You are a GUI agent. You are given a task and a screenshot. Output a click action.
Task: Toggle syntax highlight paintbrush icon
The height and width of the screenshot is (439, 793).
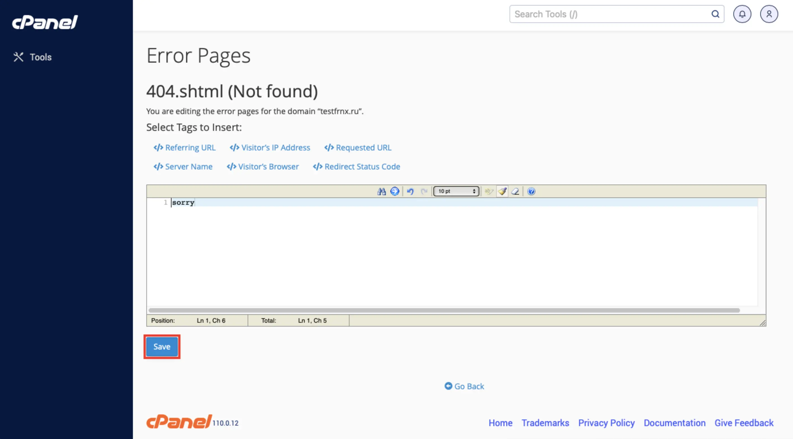point(502,191)
